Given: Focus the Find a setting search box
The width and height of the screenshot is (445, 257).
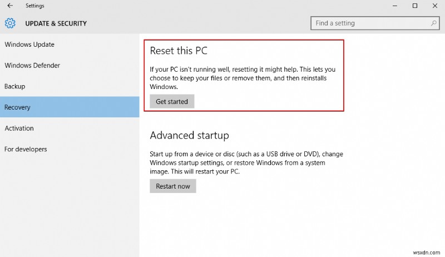Looking at the screenshot, I should click(375, 23).
